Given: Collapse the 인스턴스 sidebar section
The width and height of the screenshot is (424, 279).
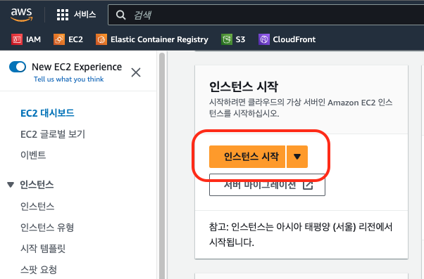Looking at the screenshot, I should [11, 185].
